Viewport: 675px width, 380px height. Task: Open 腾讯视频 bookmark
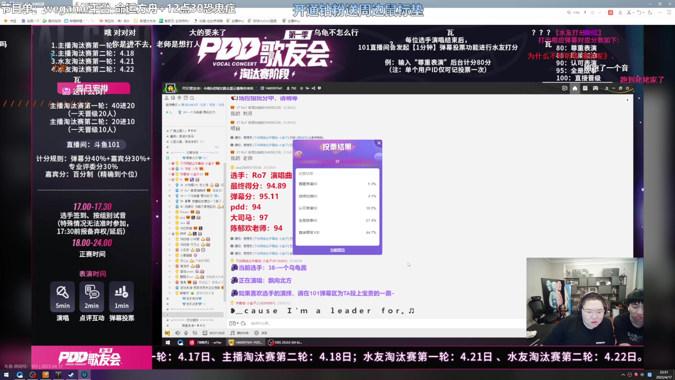click(52, 21)
